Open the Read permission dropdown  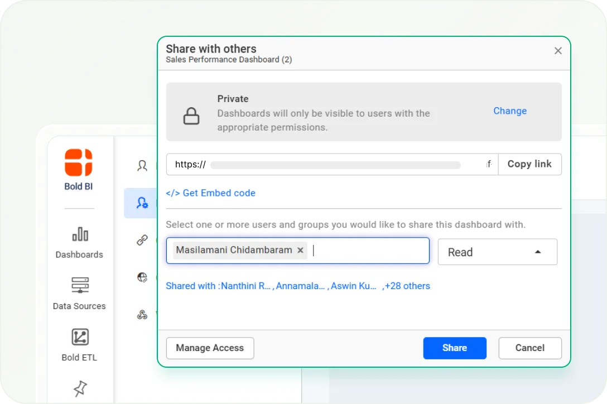click(x=497, y=252)
